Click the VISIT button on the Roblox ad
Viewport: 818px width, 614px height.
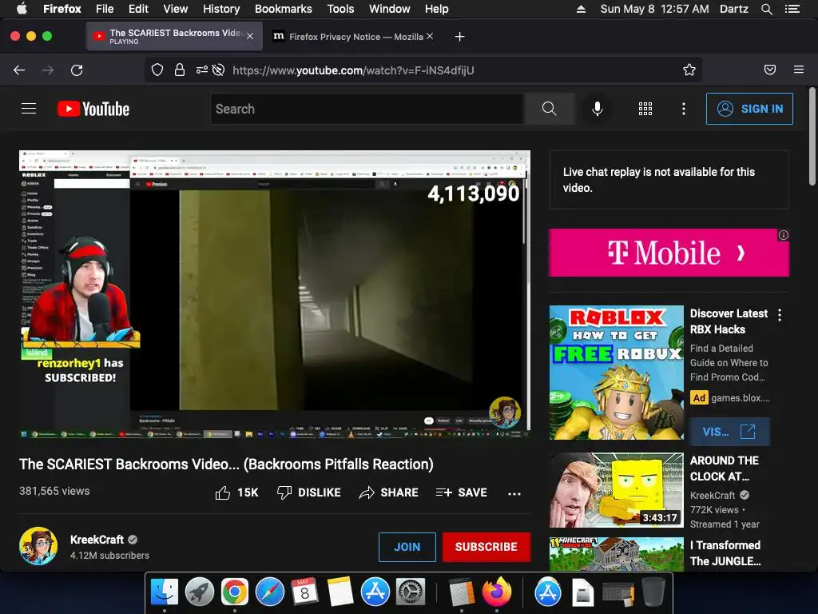(x=729, y=431)
